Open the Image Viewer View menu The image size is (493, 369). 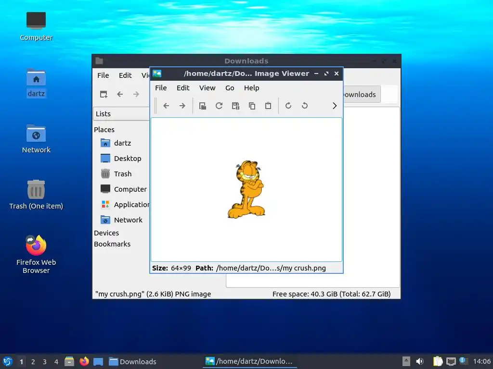point(207,88)
